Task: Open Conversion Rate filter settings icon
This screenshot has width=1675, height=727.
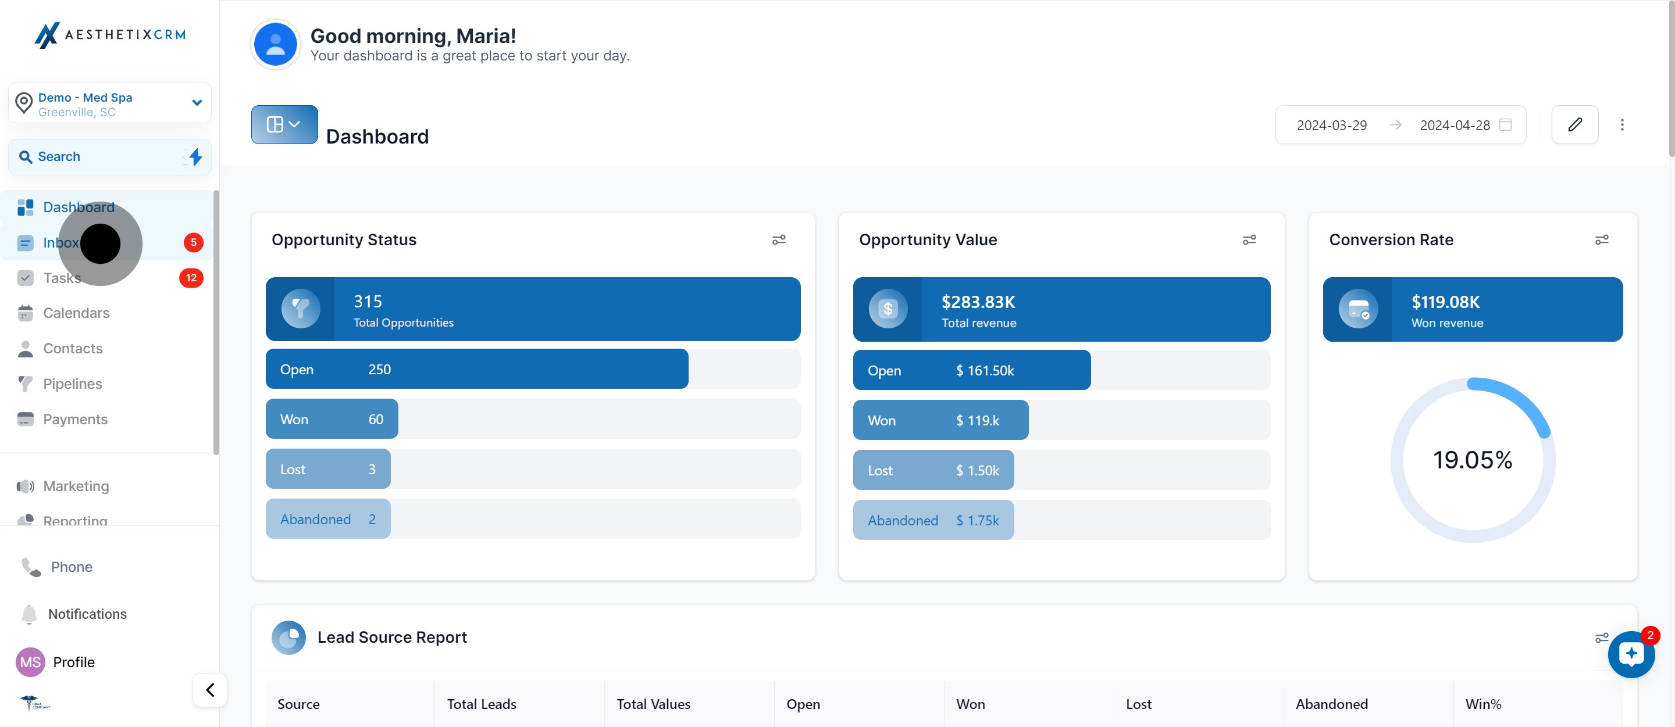Action: (x=1602, y=240)
